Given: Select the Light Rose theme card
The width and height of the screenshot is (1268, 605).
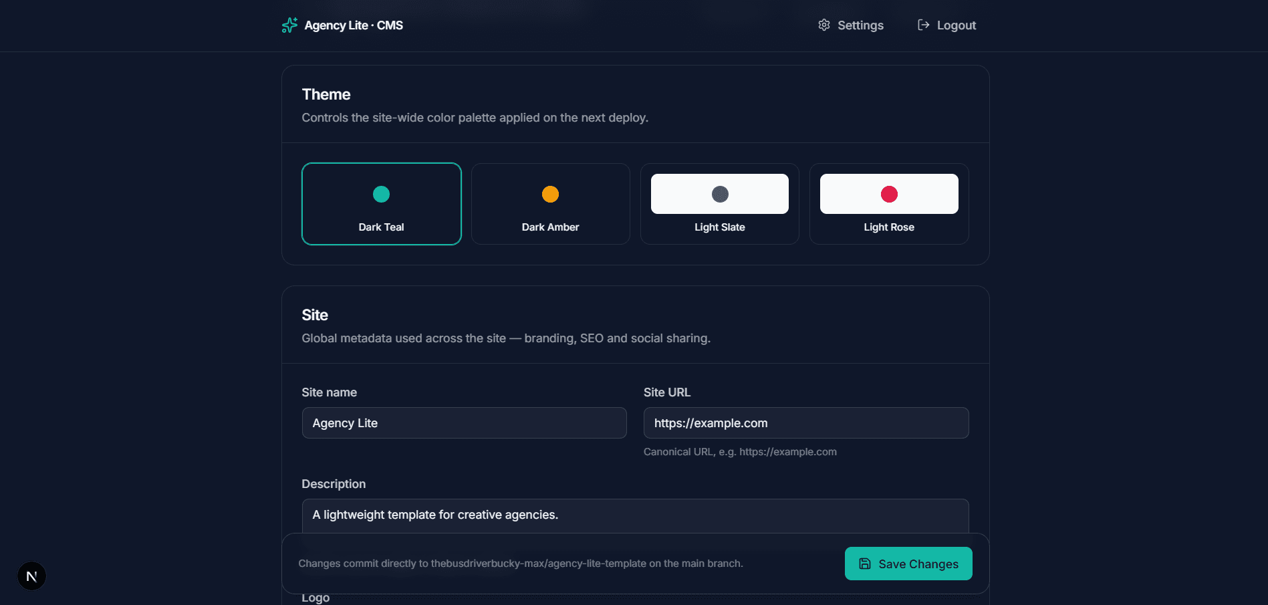Looking at the screenshot, I should 889,204.
